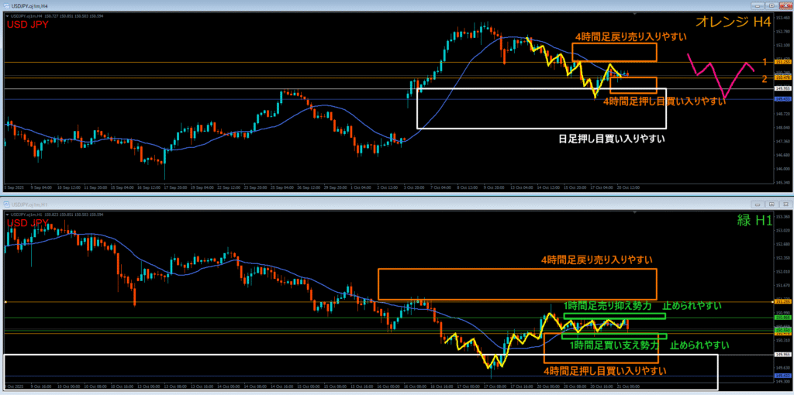This screenshot has width=794, height=395.
Task: Click the orange number 1 line label
Action: (765, 61)
